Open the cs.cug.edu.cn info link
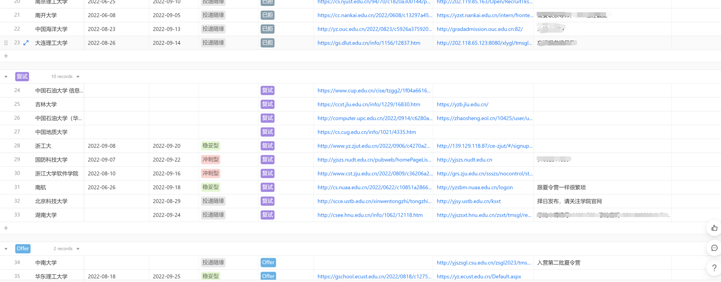 coord(367,132)
